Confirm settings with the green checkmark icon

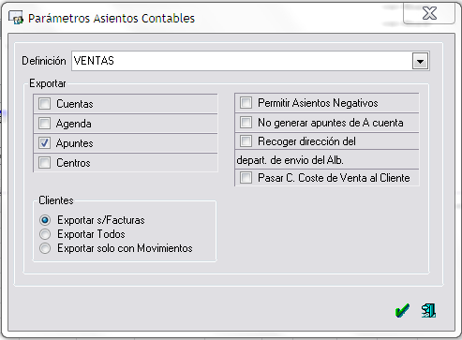click(402, 311)
